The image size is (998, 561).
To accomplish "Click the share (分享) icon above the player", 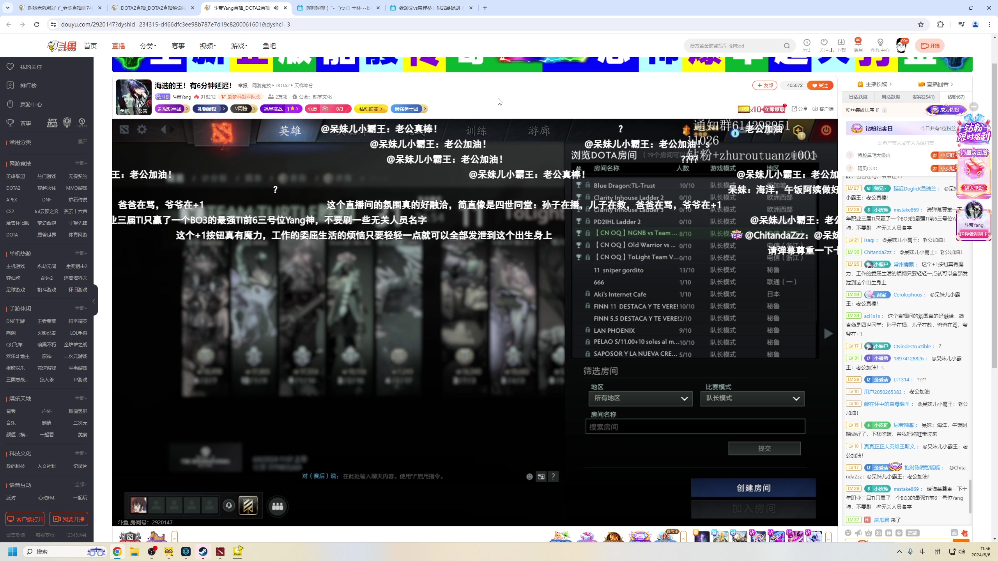I will point(799,109).
